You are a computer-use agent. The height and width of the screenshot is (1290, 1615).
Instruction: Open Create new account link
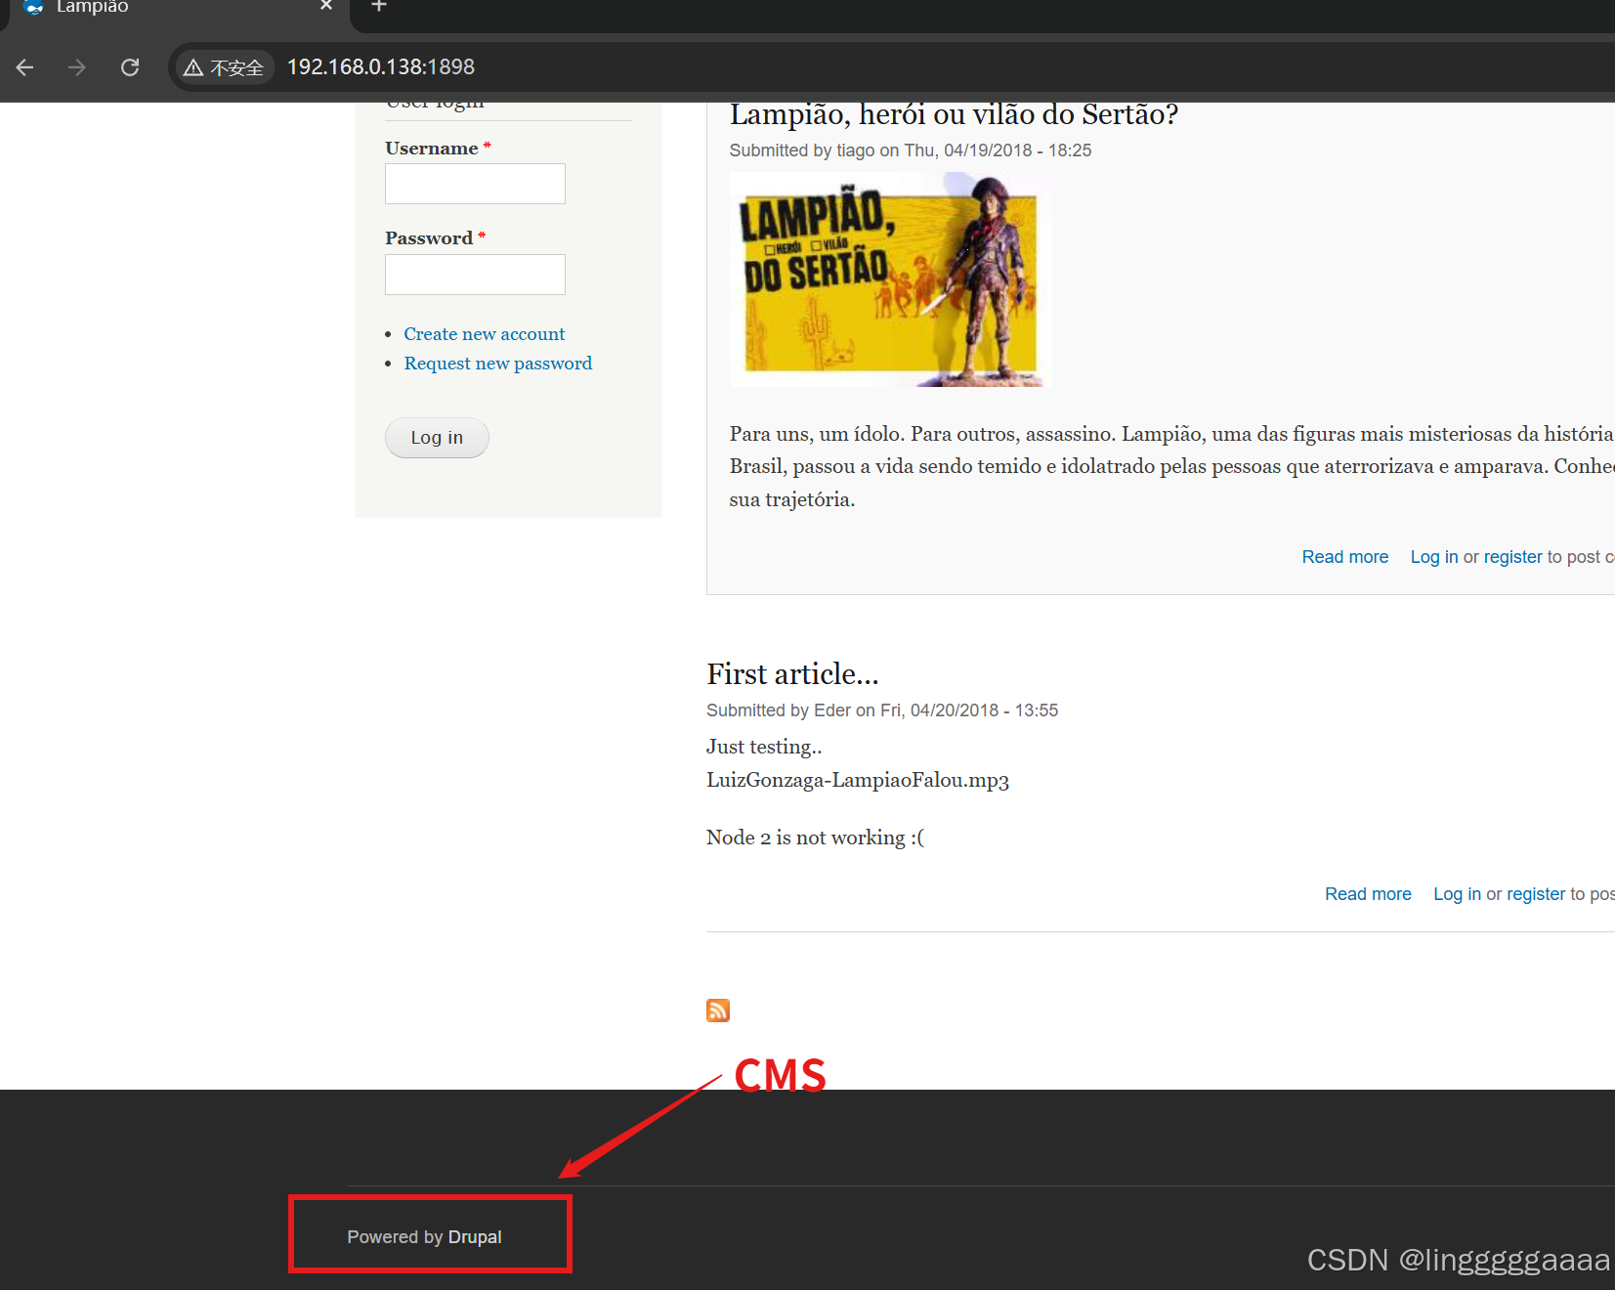coord(484,334)
